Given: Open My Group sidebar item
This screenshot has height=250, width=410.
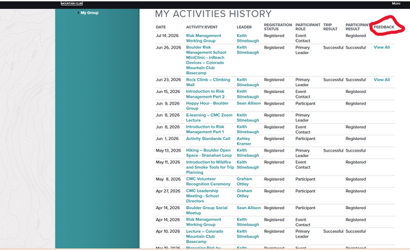Looking at the screenshot, I should [x=90, y=12].
